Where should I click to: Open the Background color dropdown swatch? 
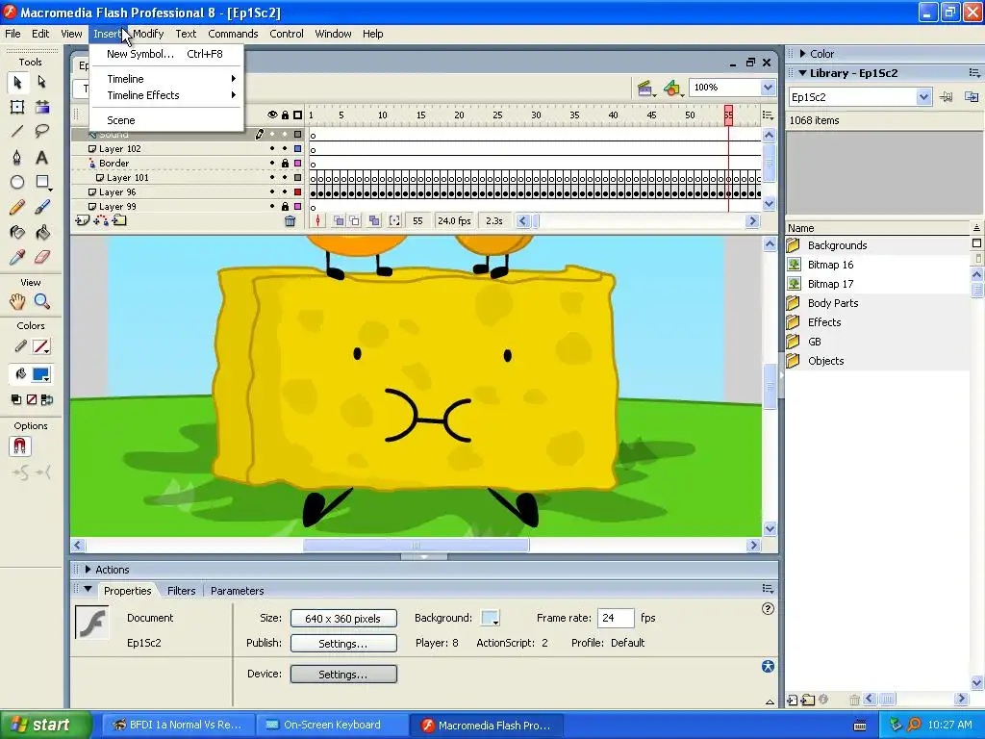(x=490, y=618)
